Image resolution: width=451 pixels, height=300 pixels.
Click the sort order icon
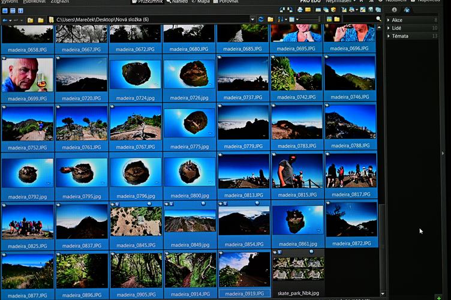[x=281, y=19]
